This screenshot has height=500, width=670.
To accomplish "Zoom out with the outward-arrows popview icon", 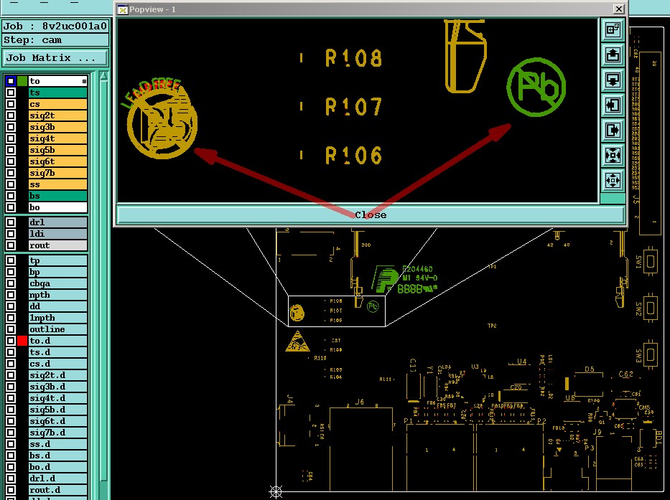I will point(613,181).
